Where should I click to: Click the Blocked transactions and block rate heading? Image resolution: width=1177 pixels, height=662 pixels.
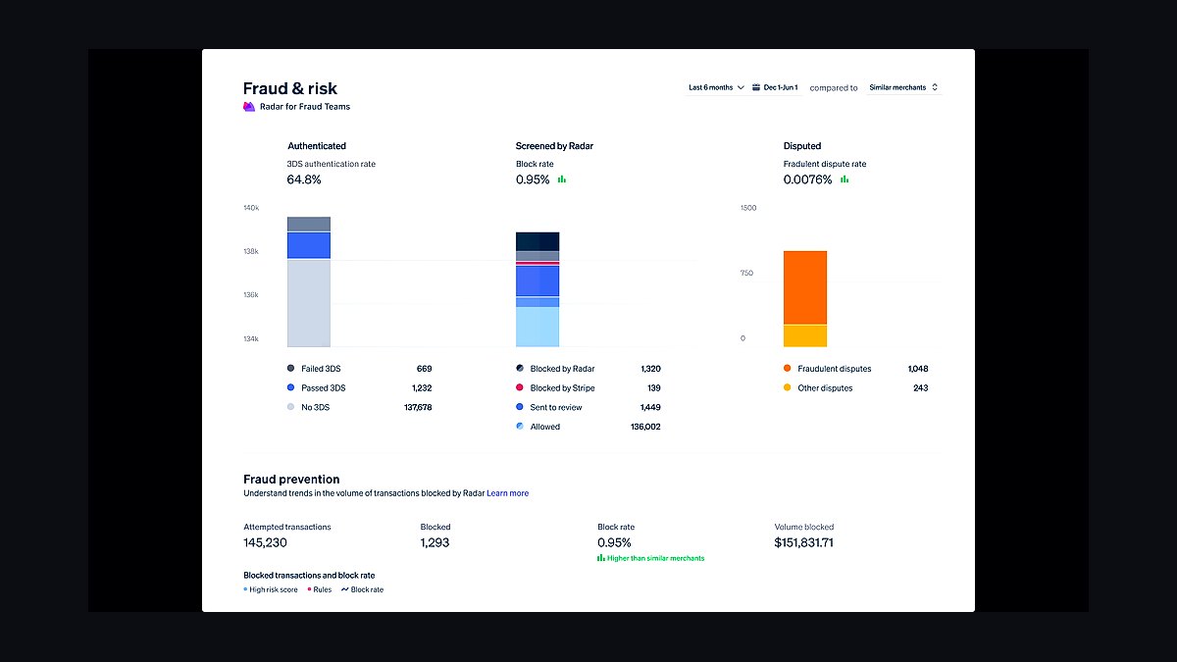tap(309, 576)
